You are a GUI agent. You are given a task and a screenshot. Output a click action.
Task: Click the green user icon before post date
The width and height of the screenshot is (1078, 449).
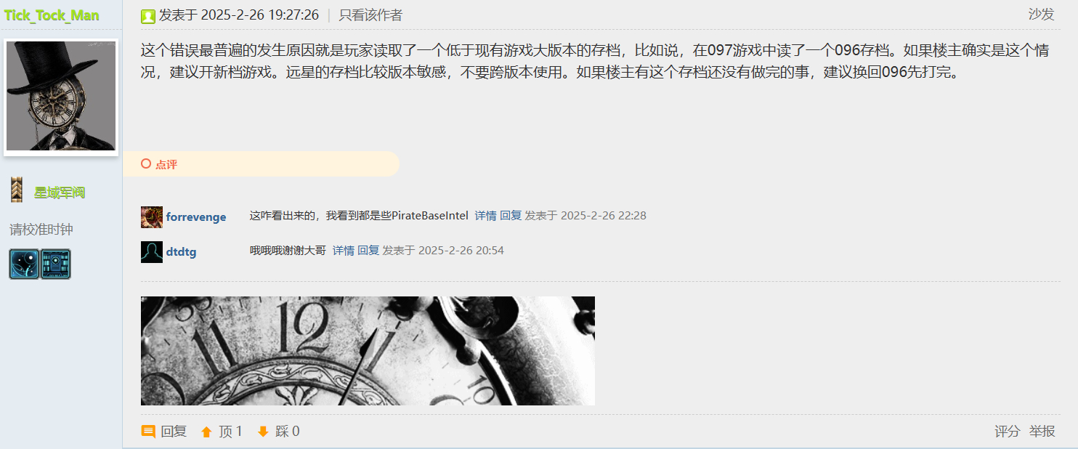(x=148, y=16)
